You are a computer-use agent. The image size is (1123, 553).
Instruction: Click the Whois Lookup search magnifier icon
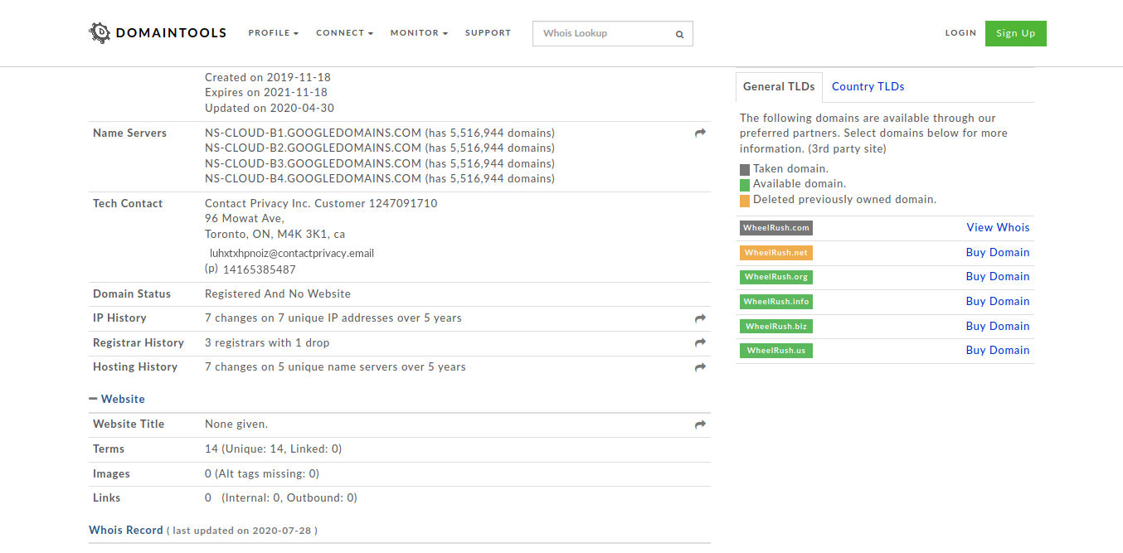[679, 34]
